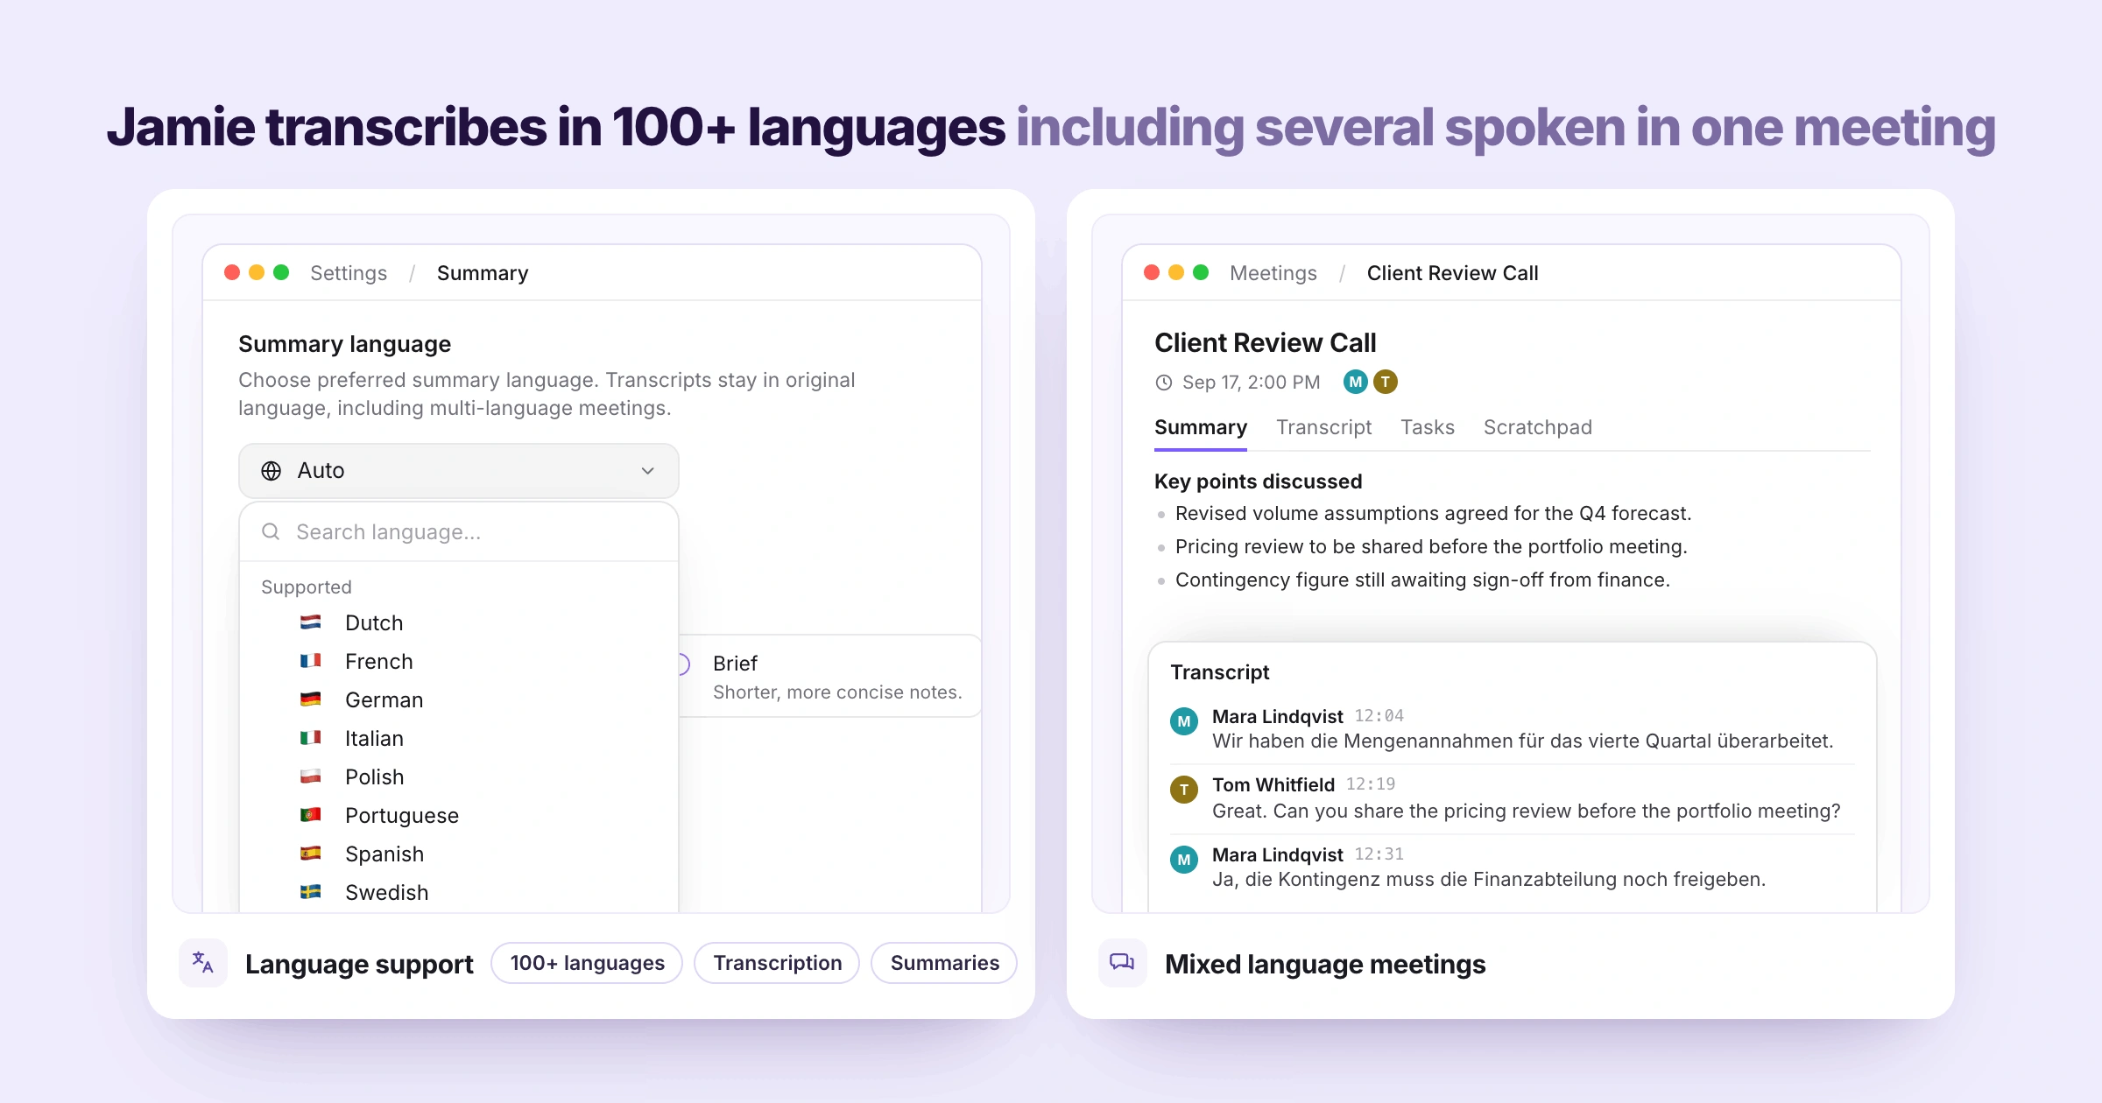The image size is (2102, 1103).
Task: Click yellow minimize button in Settings window
Action: 257,272
